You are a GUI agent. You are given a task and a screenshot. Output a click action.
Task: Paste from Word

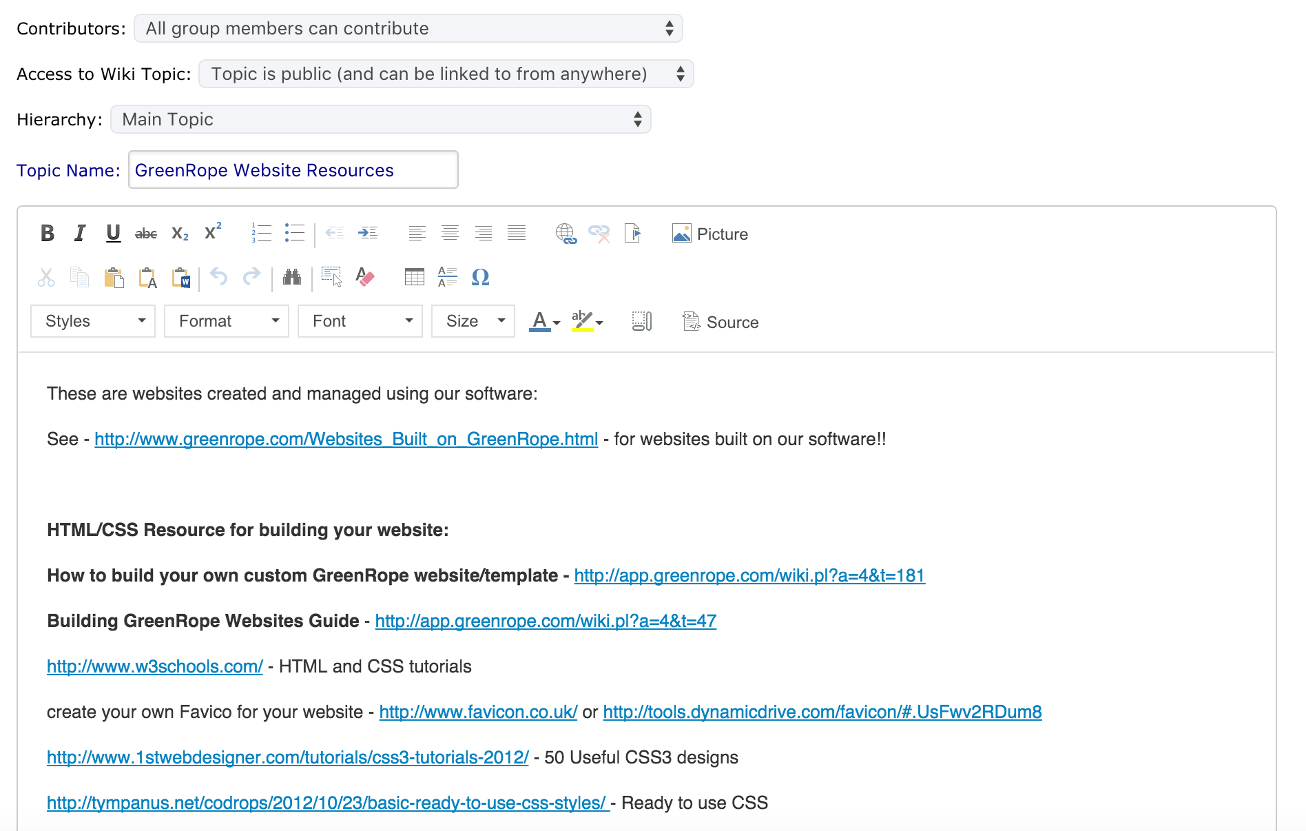click(181, 277)
